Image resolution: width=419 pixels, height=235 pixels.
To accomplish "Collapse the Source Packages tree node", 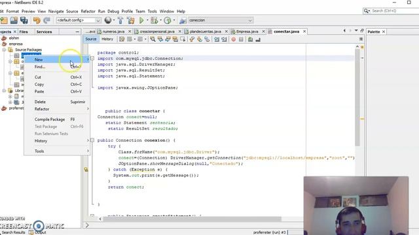I will tap(4, 50).
